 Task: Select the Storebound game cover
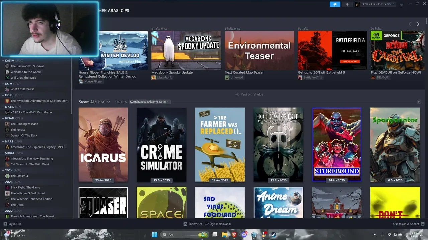tap(337, 144)
